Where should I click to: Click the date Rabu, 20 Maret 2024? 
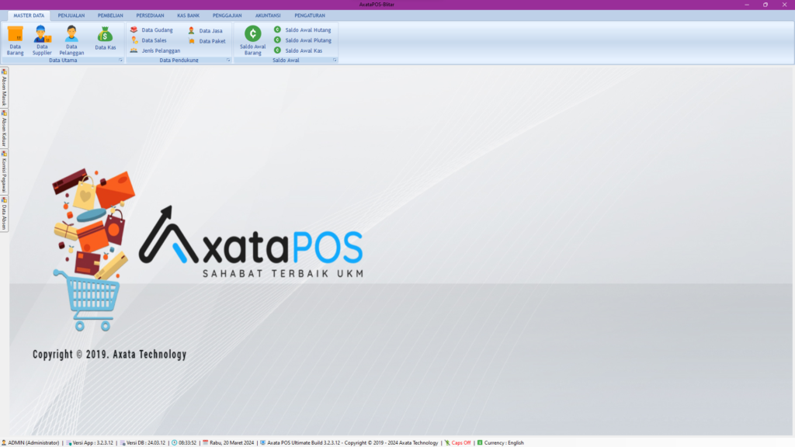228,443
